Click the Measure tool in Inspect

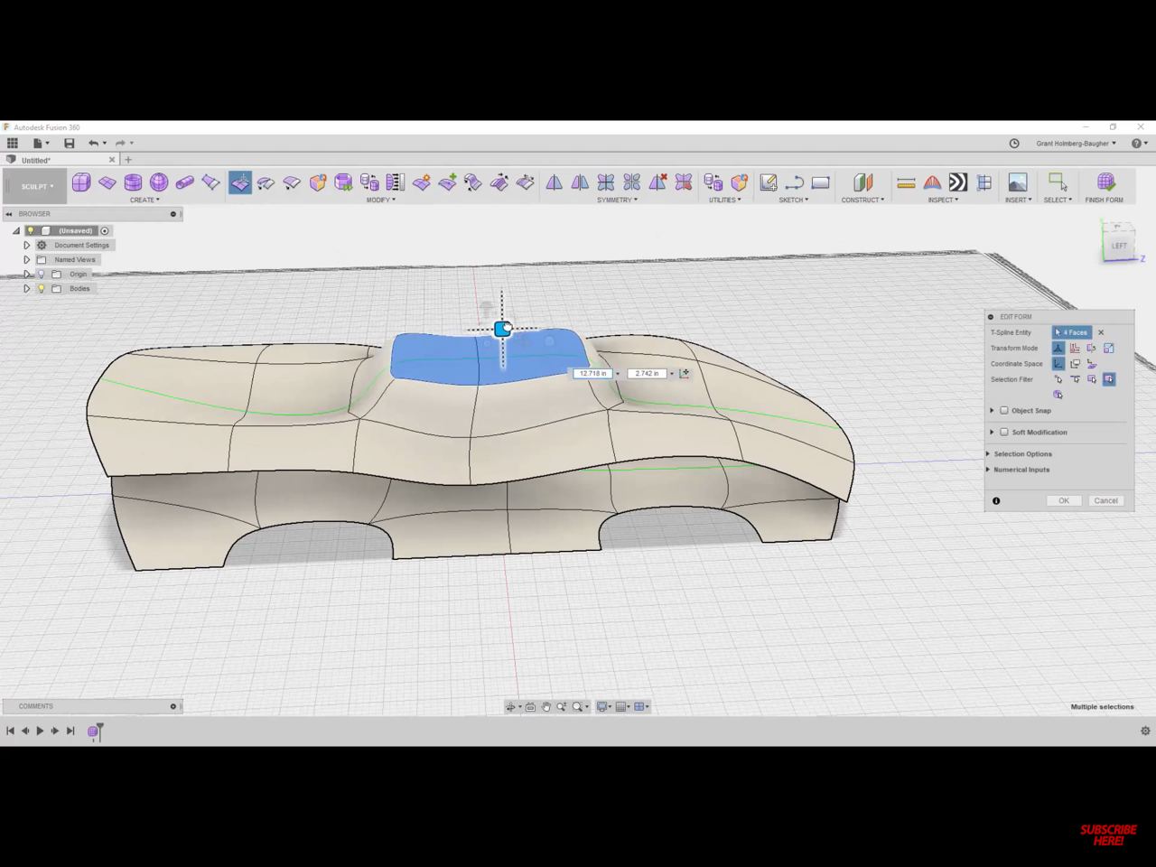point(906,182)
